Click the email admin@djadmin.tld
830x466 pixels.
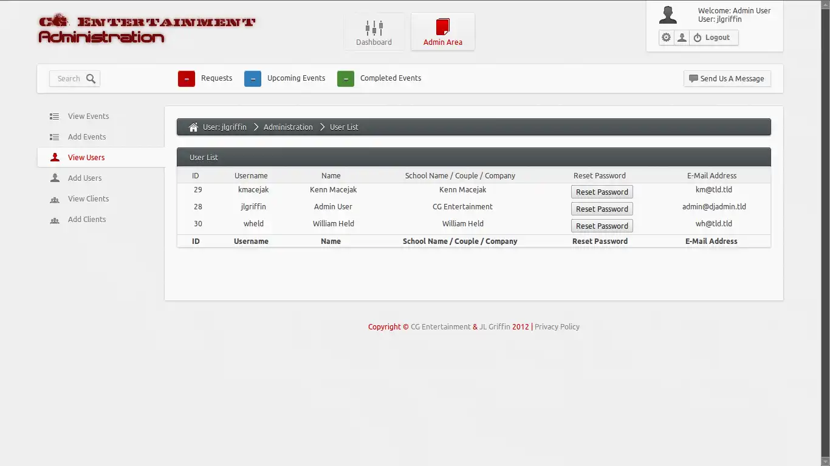[714, 207]
